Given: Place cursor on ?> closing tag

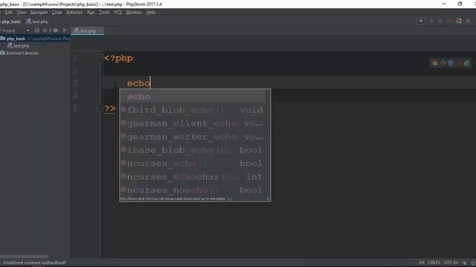Looking at the screenshot, I should coord(109,108).
